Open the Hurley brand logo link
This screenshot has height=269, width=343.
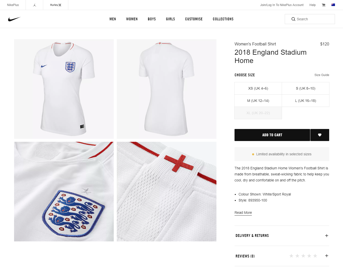tap(55, 5)
